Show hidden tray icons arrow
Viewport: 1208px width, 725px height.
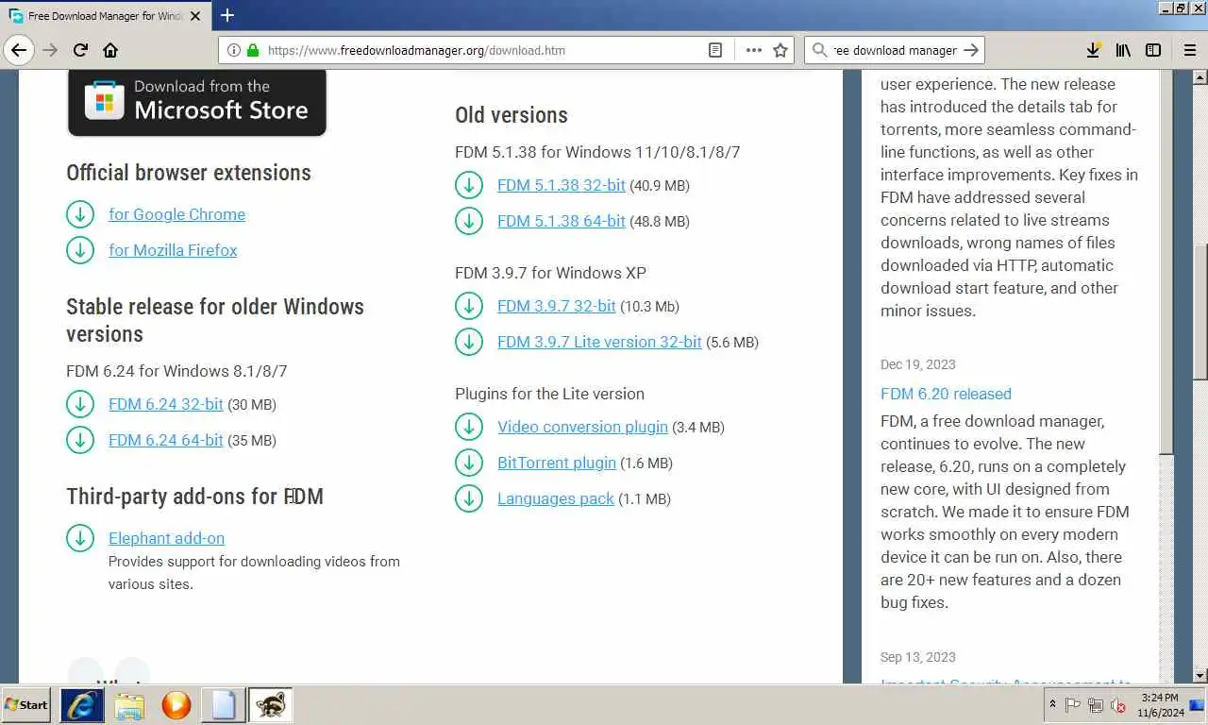1052,704
